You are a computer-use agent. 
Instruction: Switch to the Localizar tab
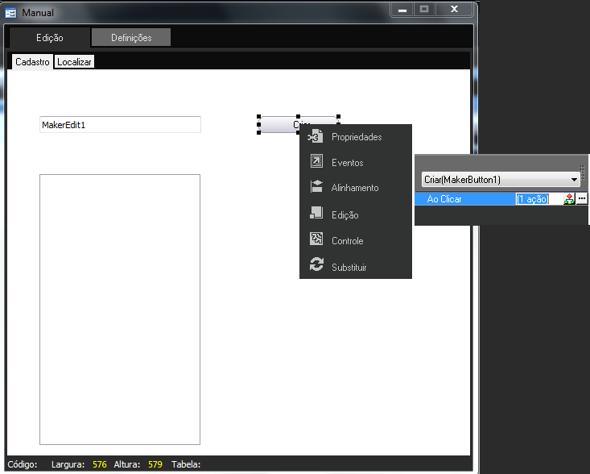tap(74, 62)
